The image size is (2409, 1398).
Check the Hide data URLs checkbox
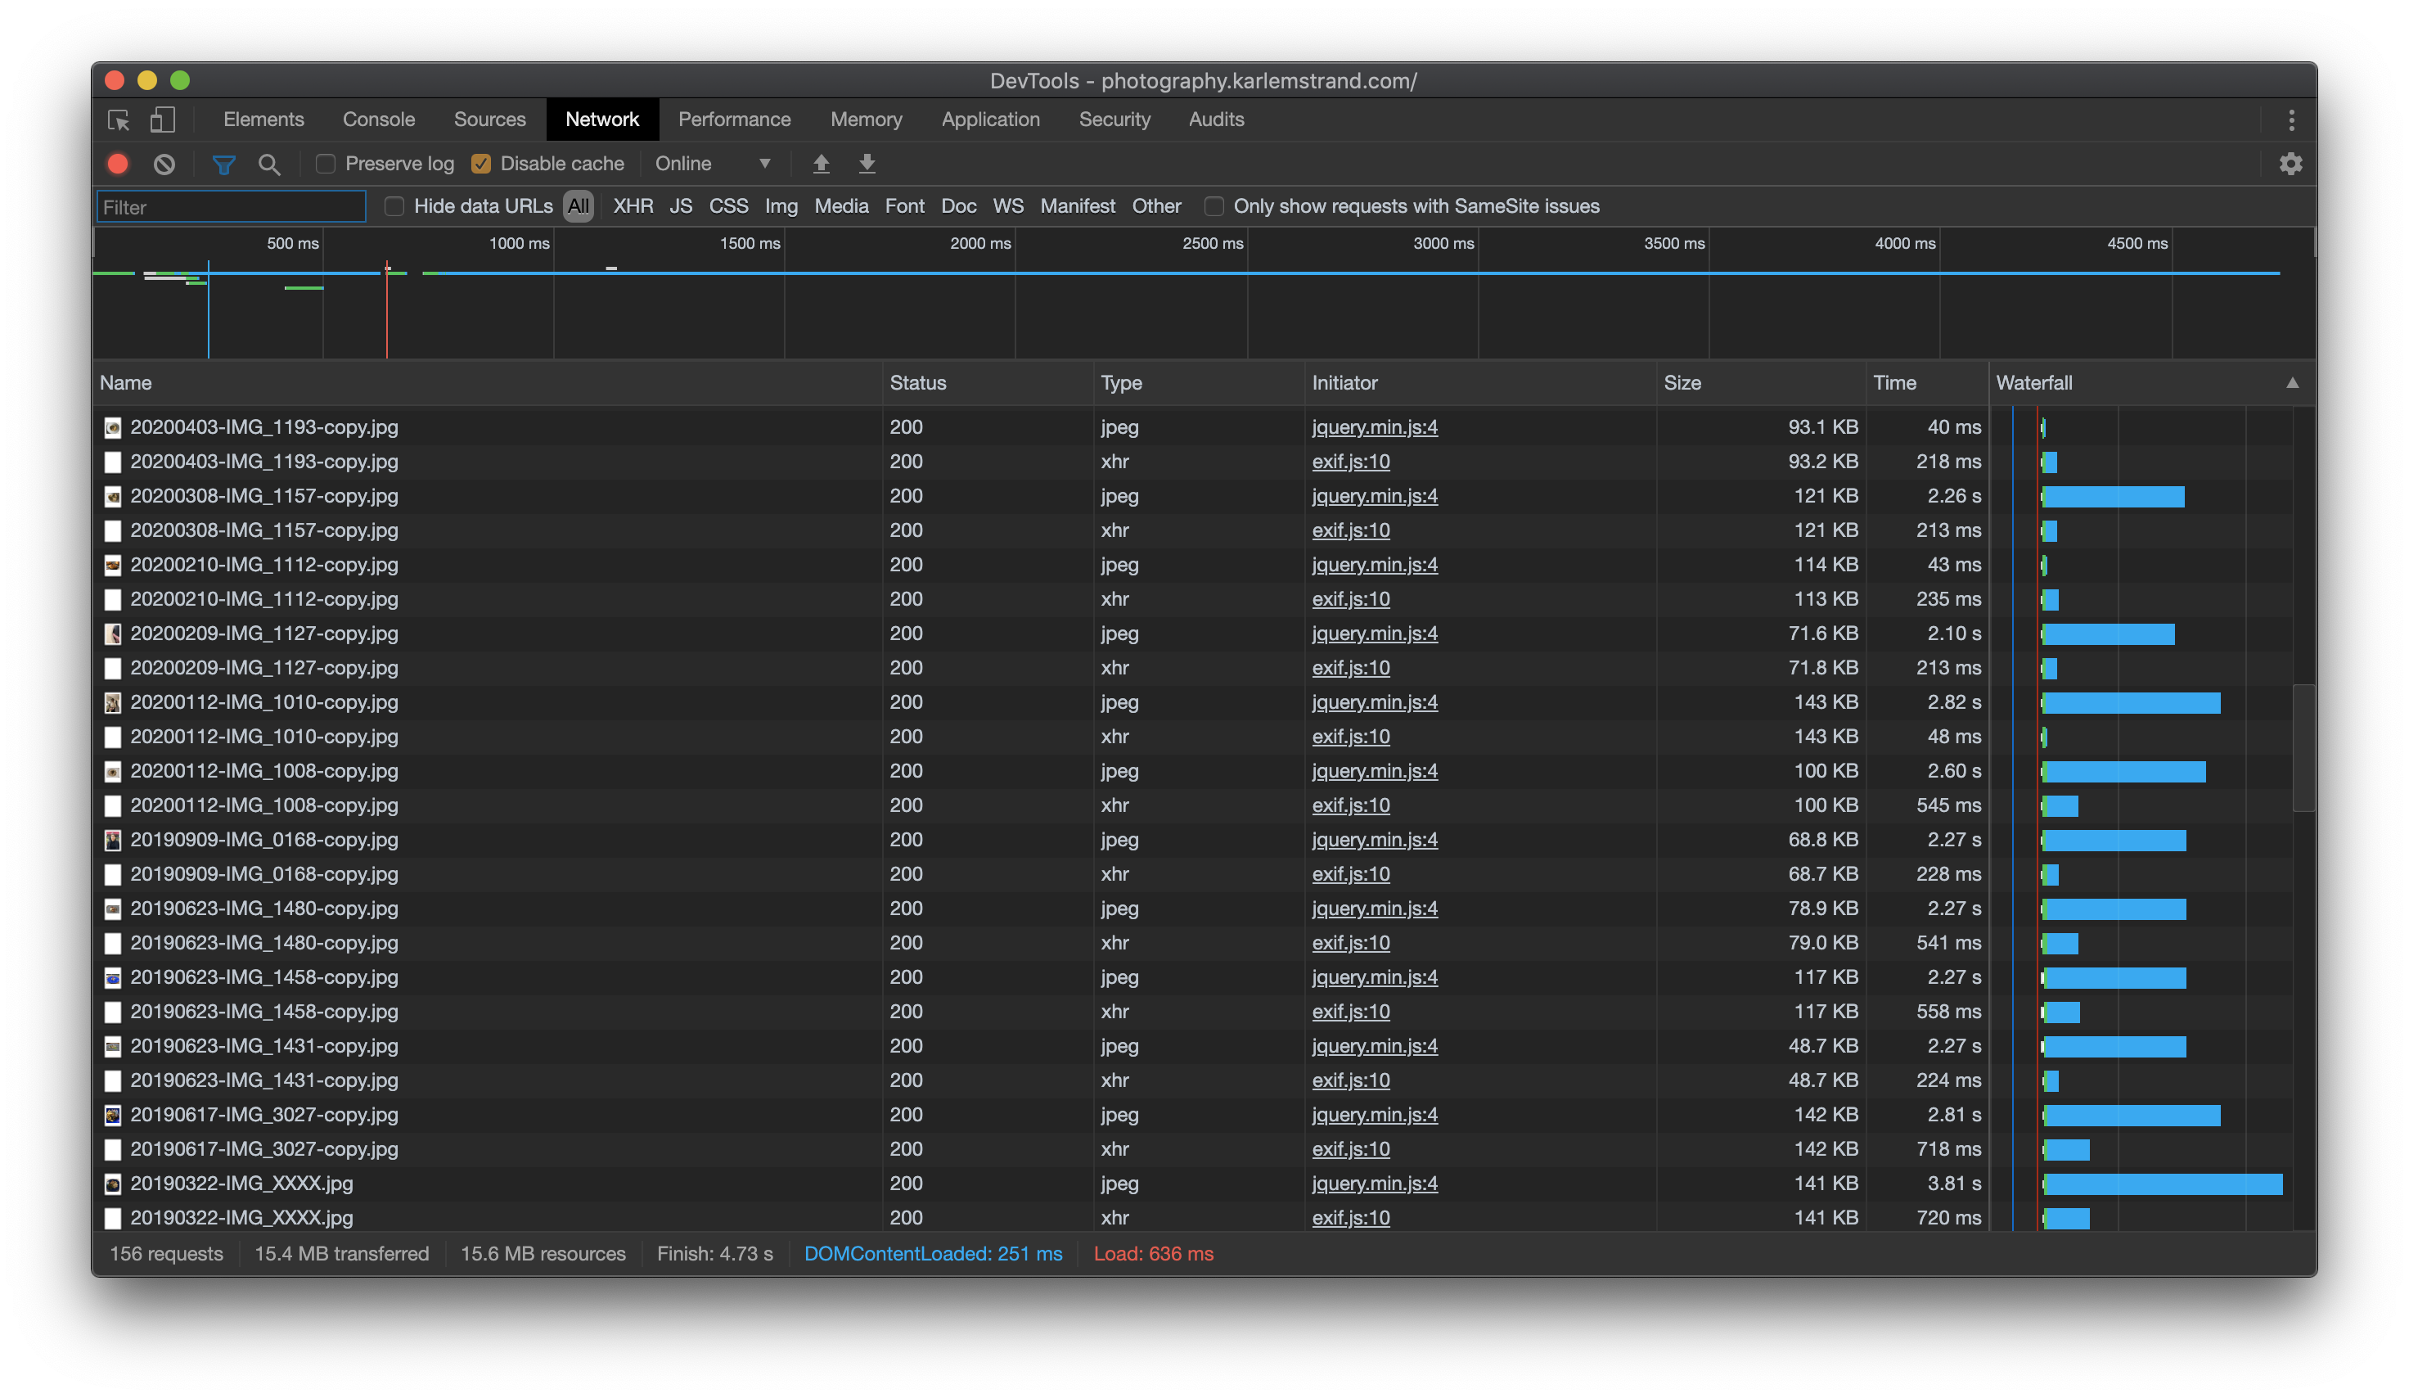(394, 205)
